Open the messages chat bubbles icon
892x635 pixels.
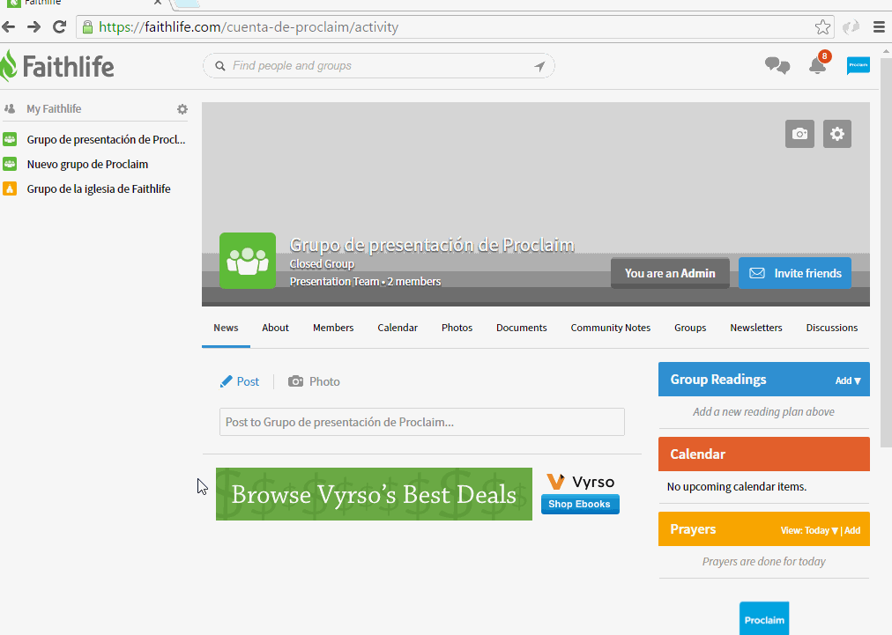tap(777, 65)
